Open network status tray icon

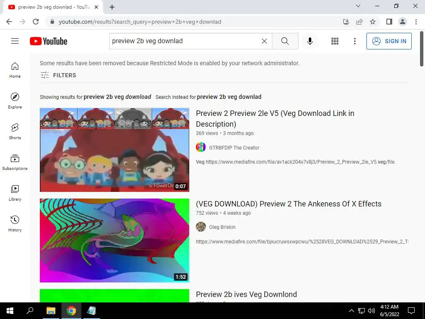(x=361, y=311)
